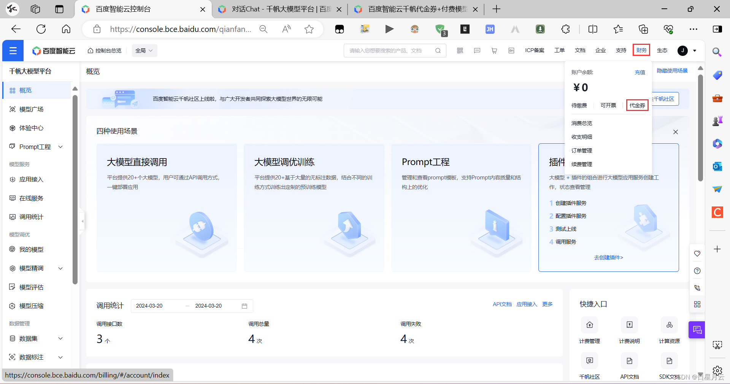Select 收支明细 in finance dropdown
The width and height of the screenshot is (730, 384).
[x=582, y=137]
